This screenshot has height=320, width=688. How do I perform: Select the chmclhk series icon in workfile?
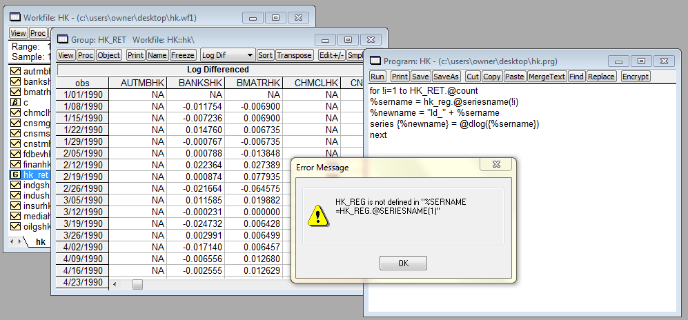point(16,112)
